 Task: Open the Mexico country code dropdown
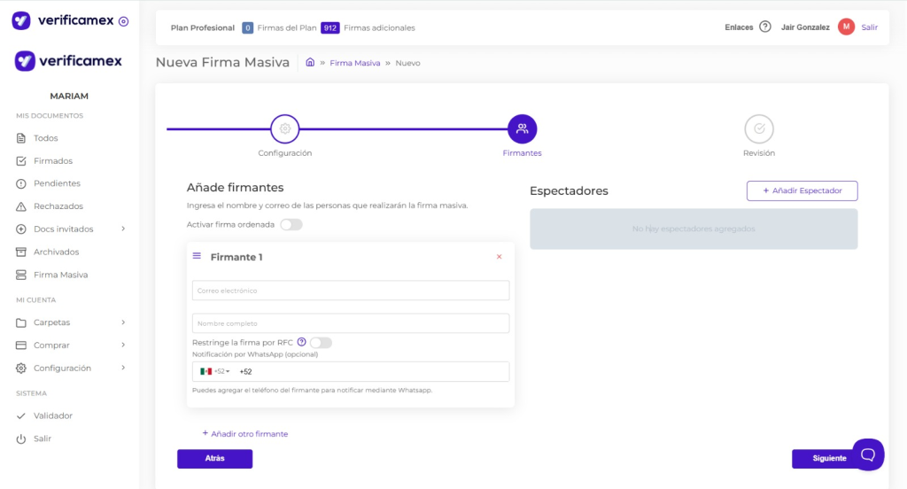click(214, 371)
